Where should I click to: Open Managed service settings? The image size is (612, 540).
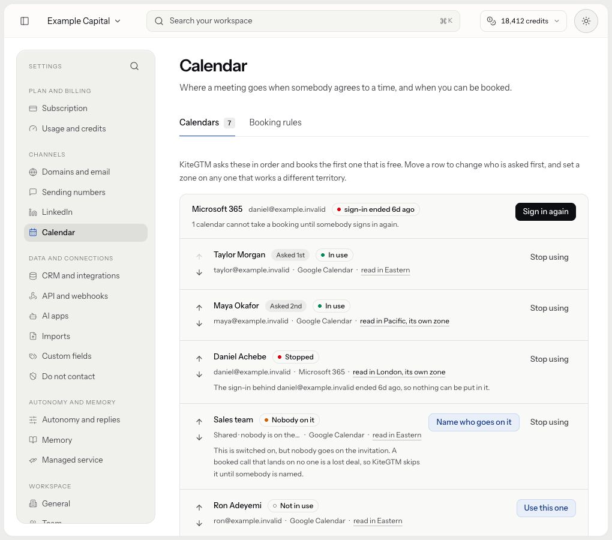pyautogui.click(x=86, y=460)
